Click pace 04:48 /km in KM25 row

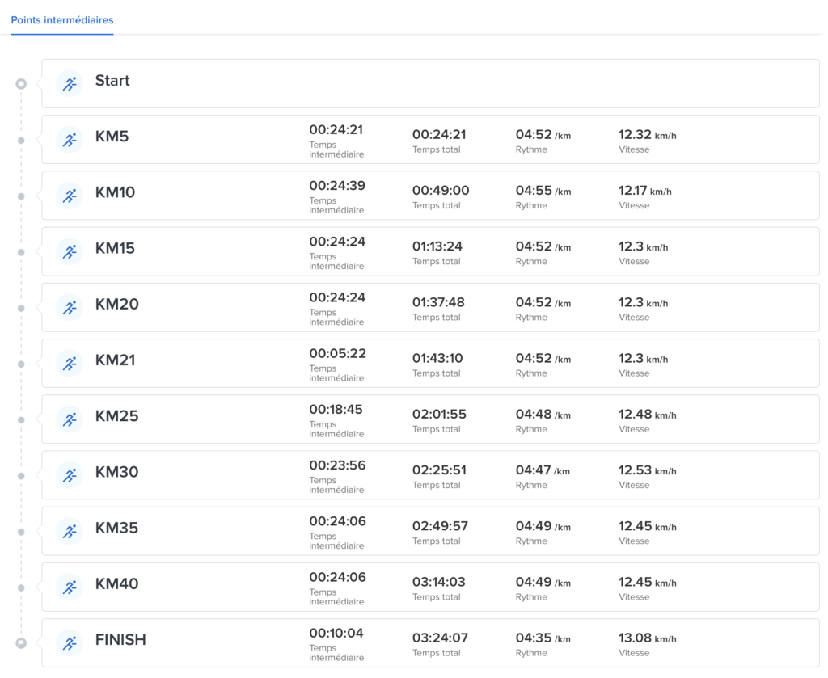(543, 415)
